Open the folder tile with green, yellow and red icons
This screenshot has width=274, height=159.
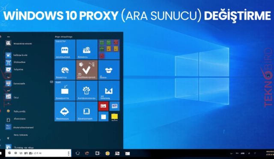click(109, 50)
